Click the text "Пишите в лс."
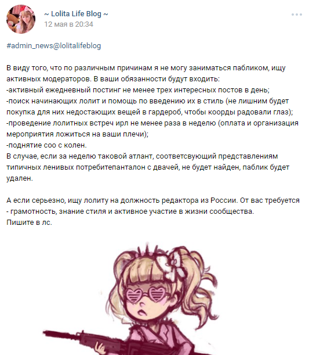 click(29, 223)
